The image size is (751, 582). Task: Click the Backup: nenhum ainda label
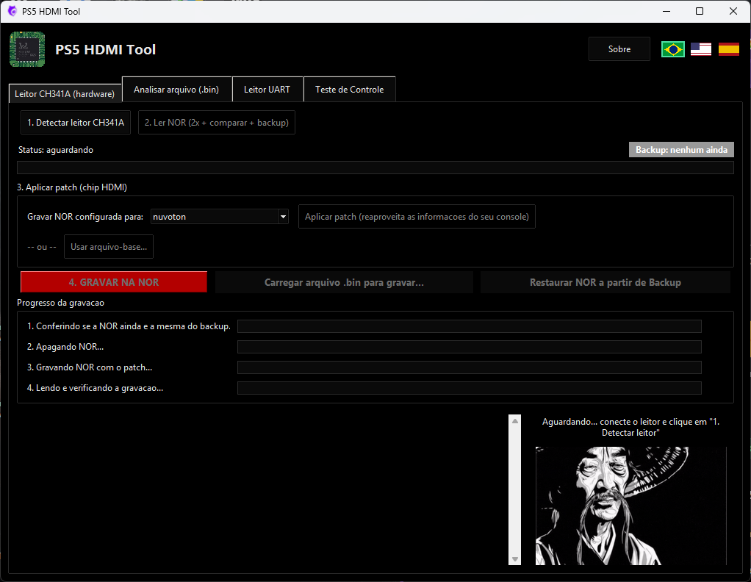click(681, 150)
